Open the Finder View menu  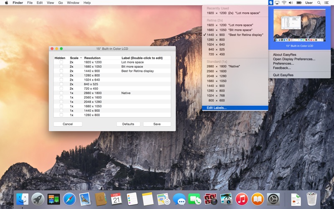click(x=50, y=3)
